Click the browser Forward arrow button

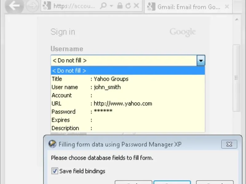32,6
